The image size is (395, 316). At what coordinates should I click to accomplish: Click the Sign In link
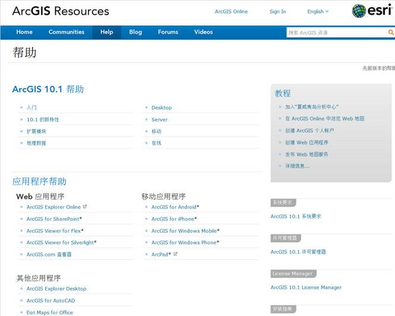(278, 12)
